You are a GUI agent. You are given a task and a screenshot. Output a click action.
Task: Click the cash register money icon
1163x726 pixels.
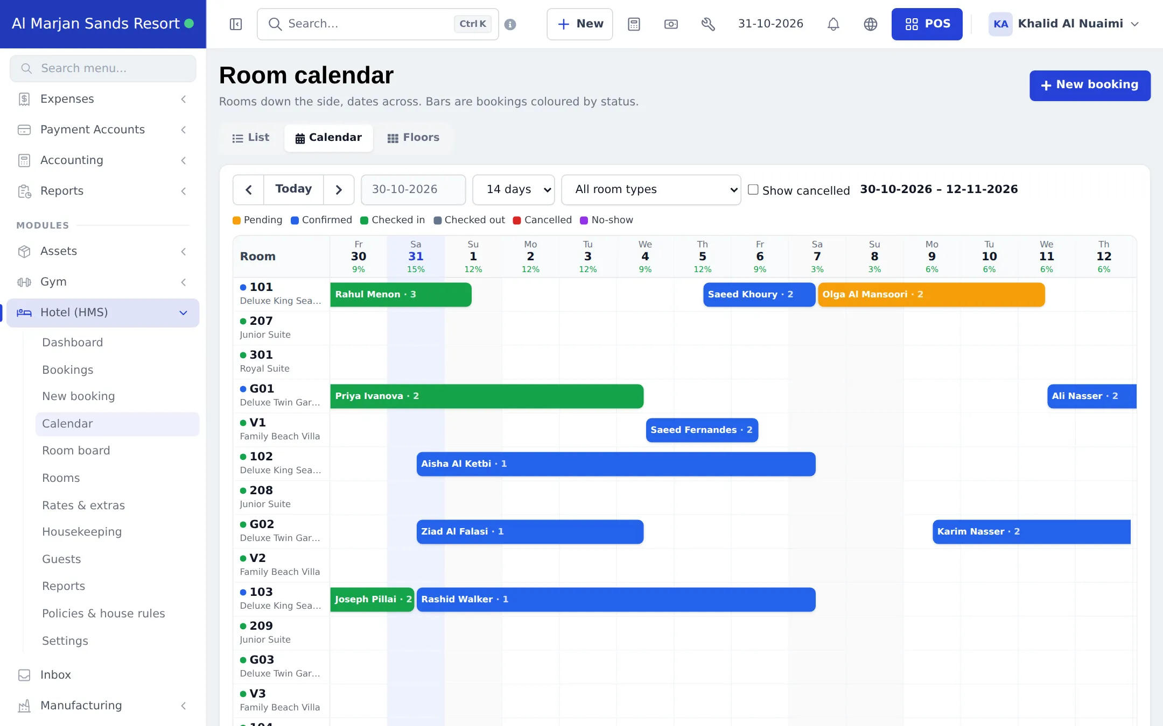coord(671,24)
